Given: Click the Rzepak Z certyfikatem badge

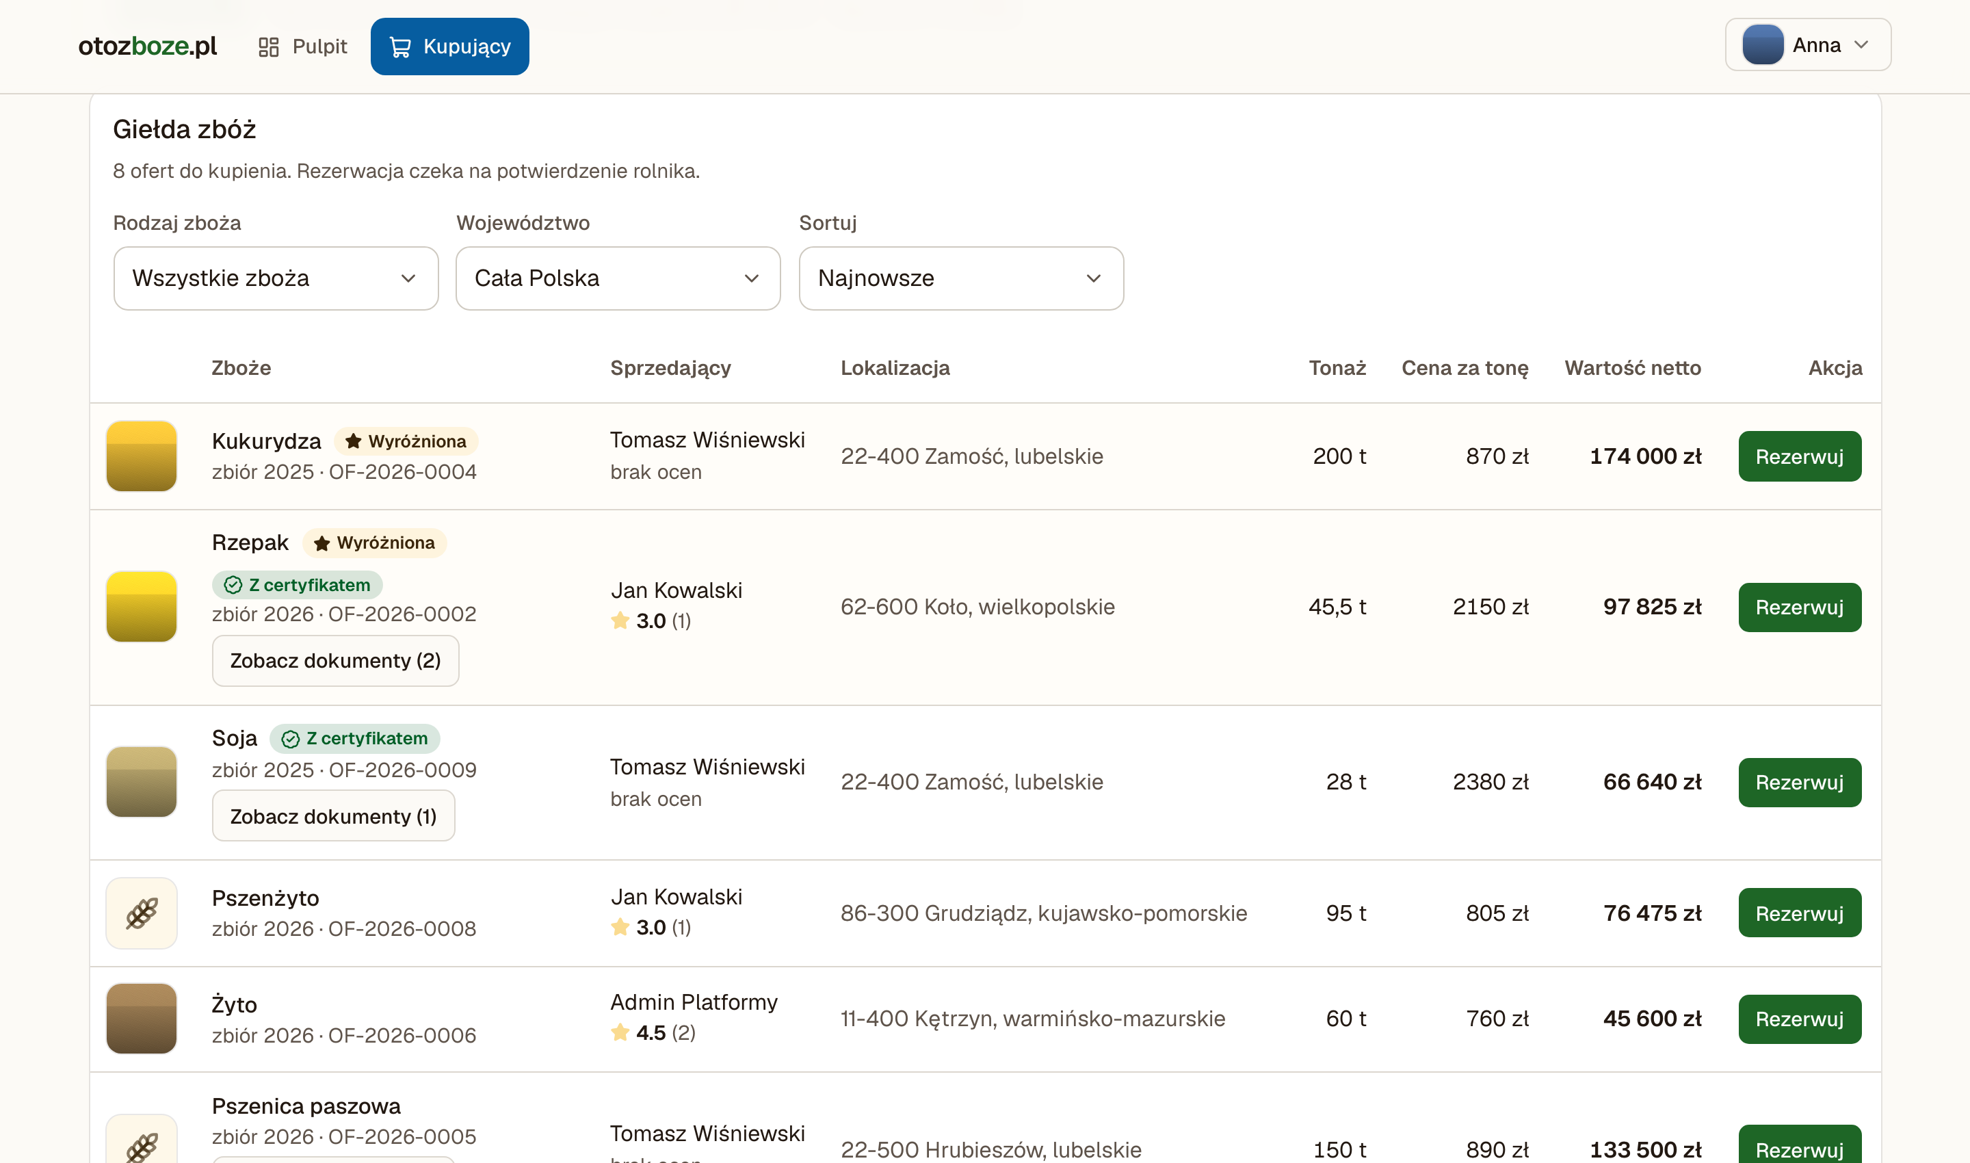Looking at the screenshot, I should (x=297, y=585).
